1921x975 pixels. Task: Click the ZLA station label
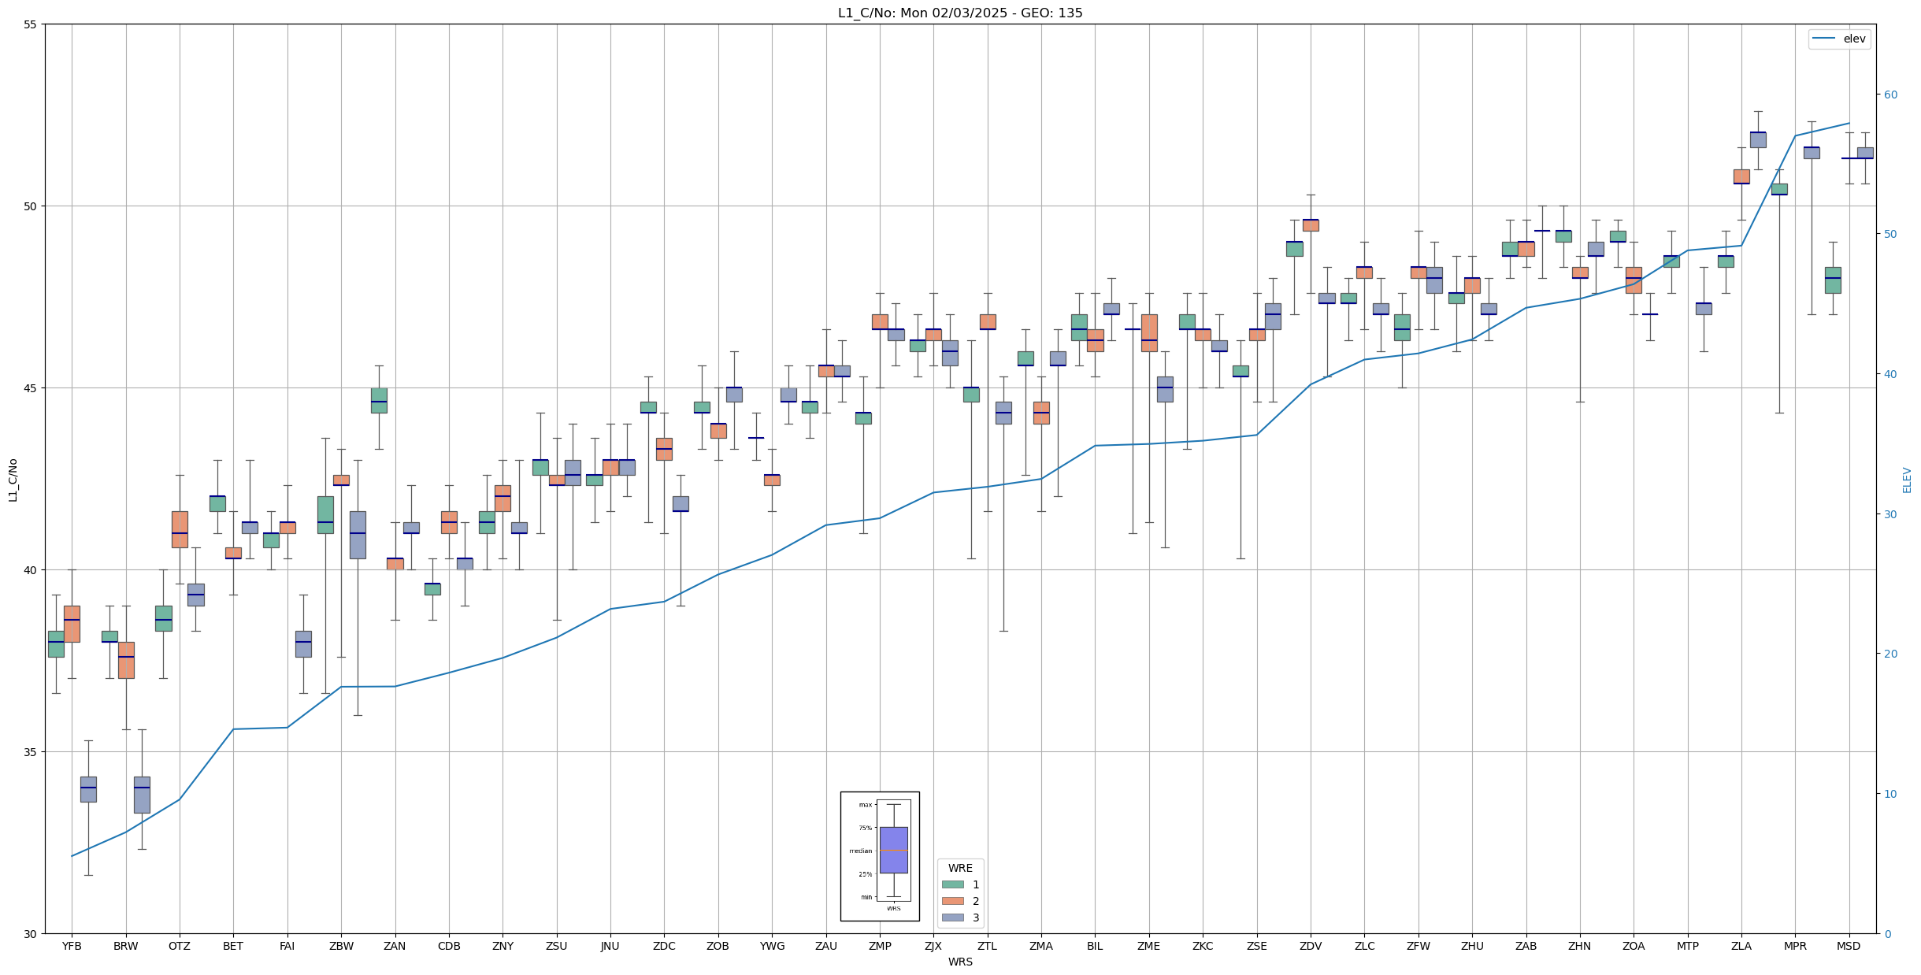[x=1741, y=946]
